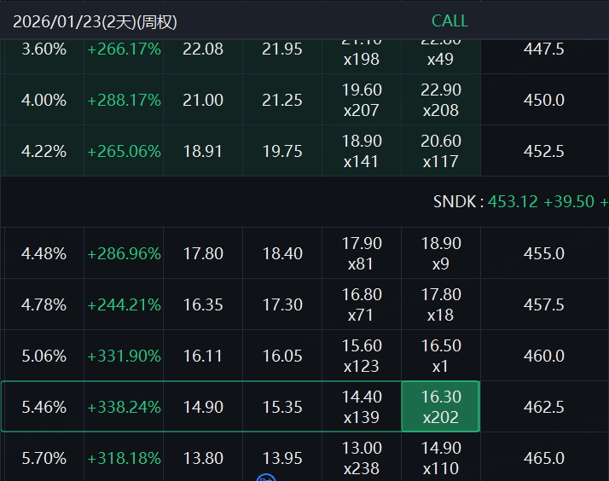Image resolution: width=609 pixels, height=481 pixels.
Task: Click the blue circle icon at the bottom
Action: coord(265,478)
